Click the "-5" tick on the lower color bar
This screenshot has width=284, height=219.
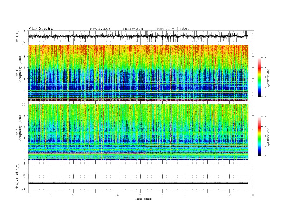coord(264,136)
